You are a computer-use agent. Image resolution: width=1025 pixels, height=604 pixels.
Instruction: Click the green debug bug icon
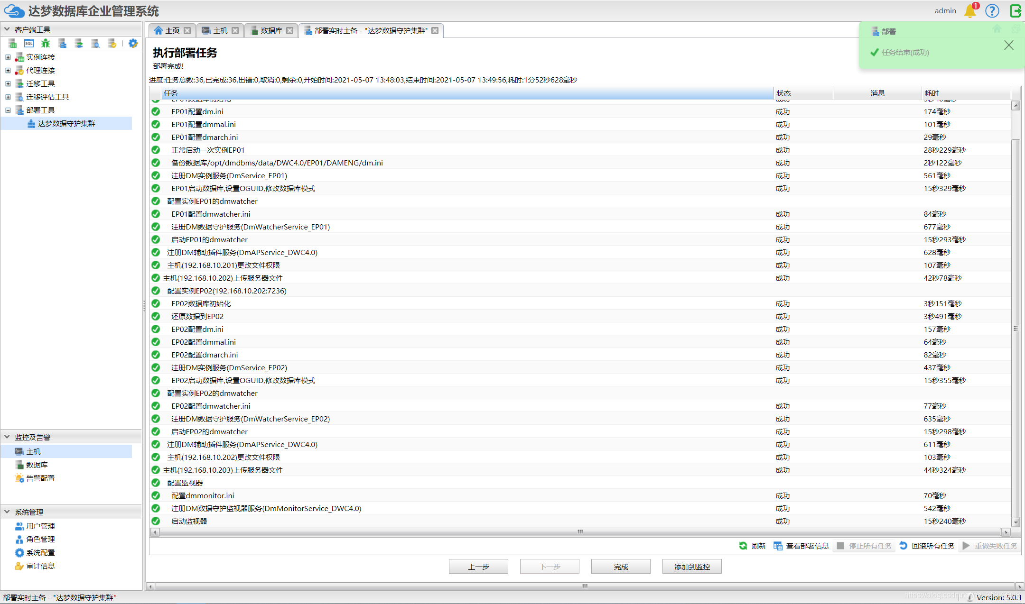pyautogui.click(x=46, y=44)
